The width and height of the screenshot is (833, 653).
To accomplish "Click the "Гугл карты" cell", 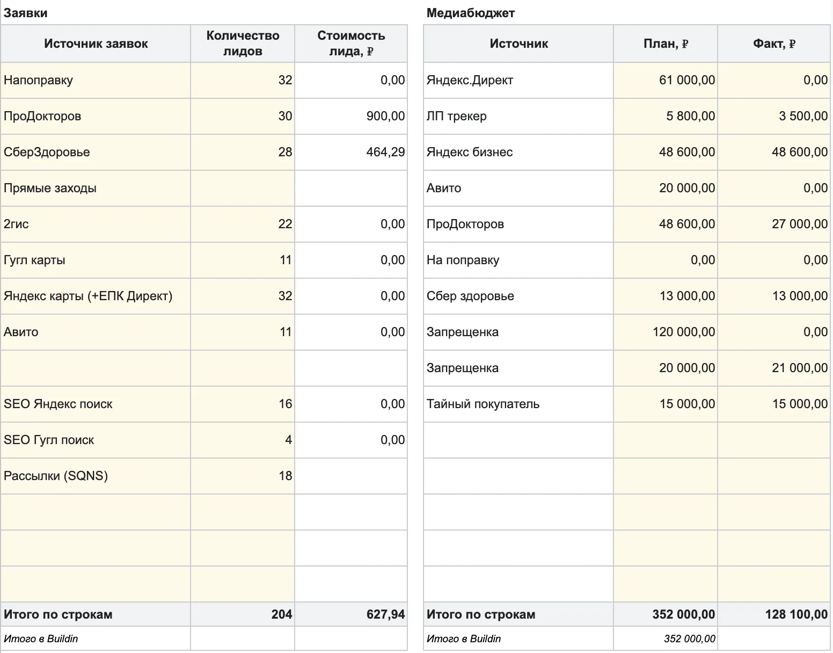I will (96, 260).
